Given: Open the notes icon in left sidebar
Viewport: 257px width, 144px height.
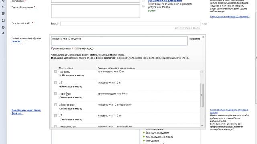Looking at the screenshot, I should click(x=3, y=14).
